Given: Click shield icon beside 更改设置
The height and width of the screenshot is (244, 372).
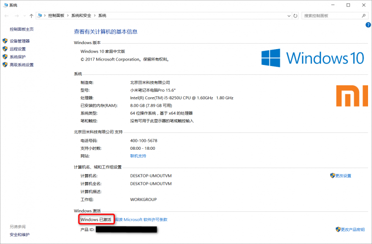Looking at the screenshot, I should [333, 176].
